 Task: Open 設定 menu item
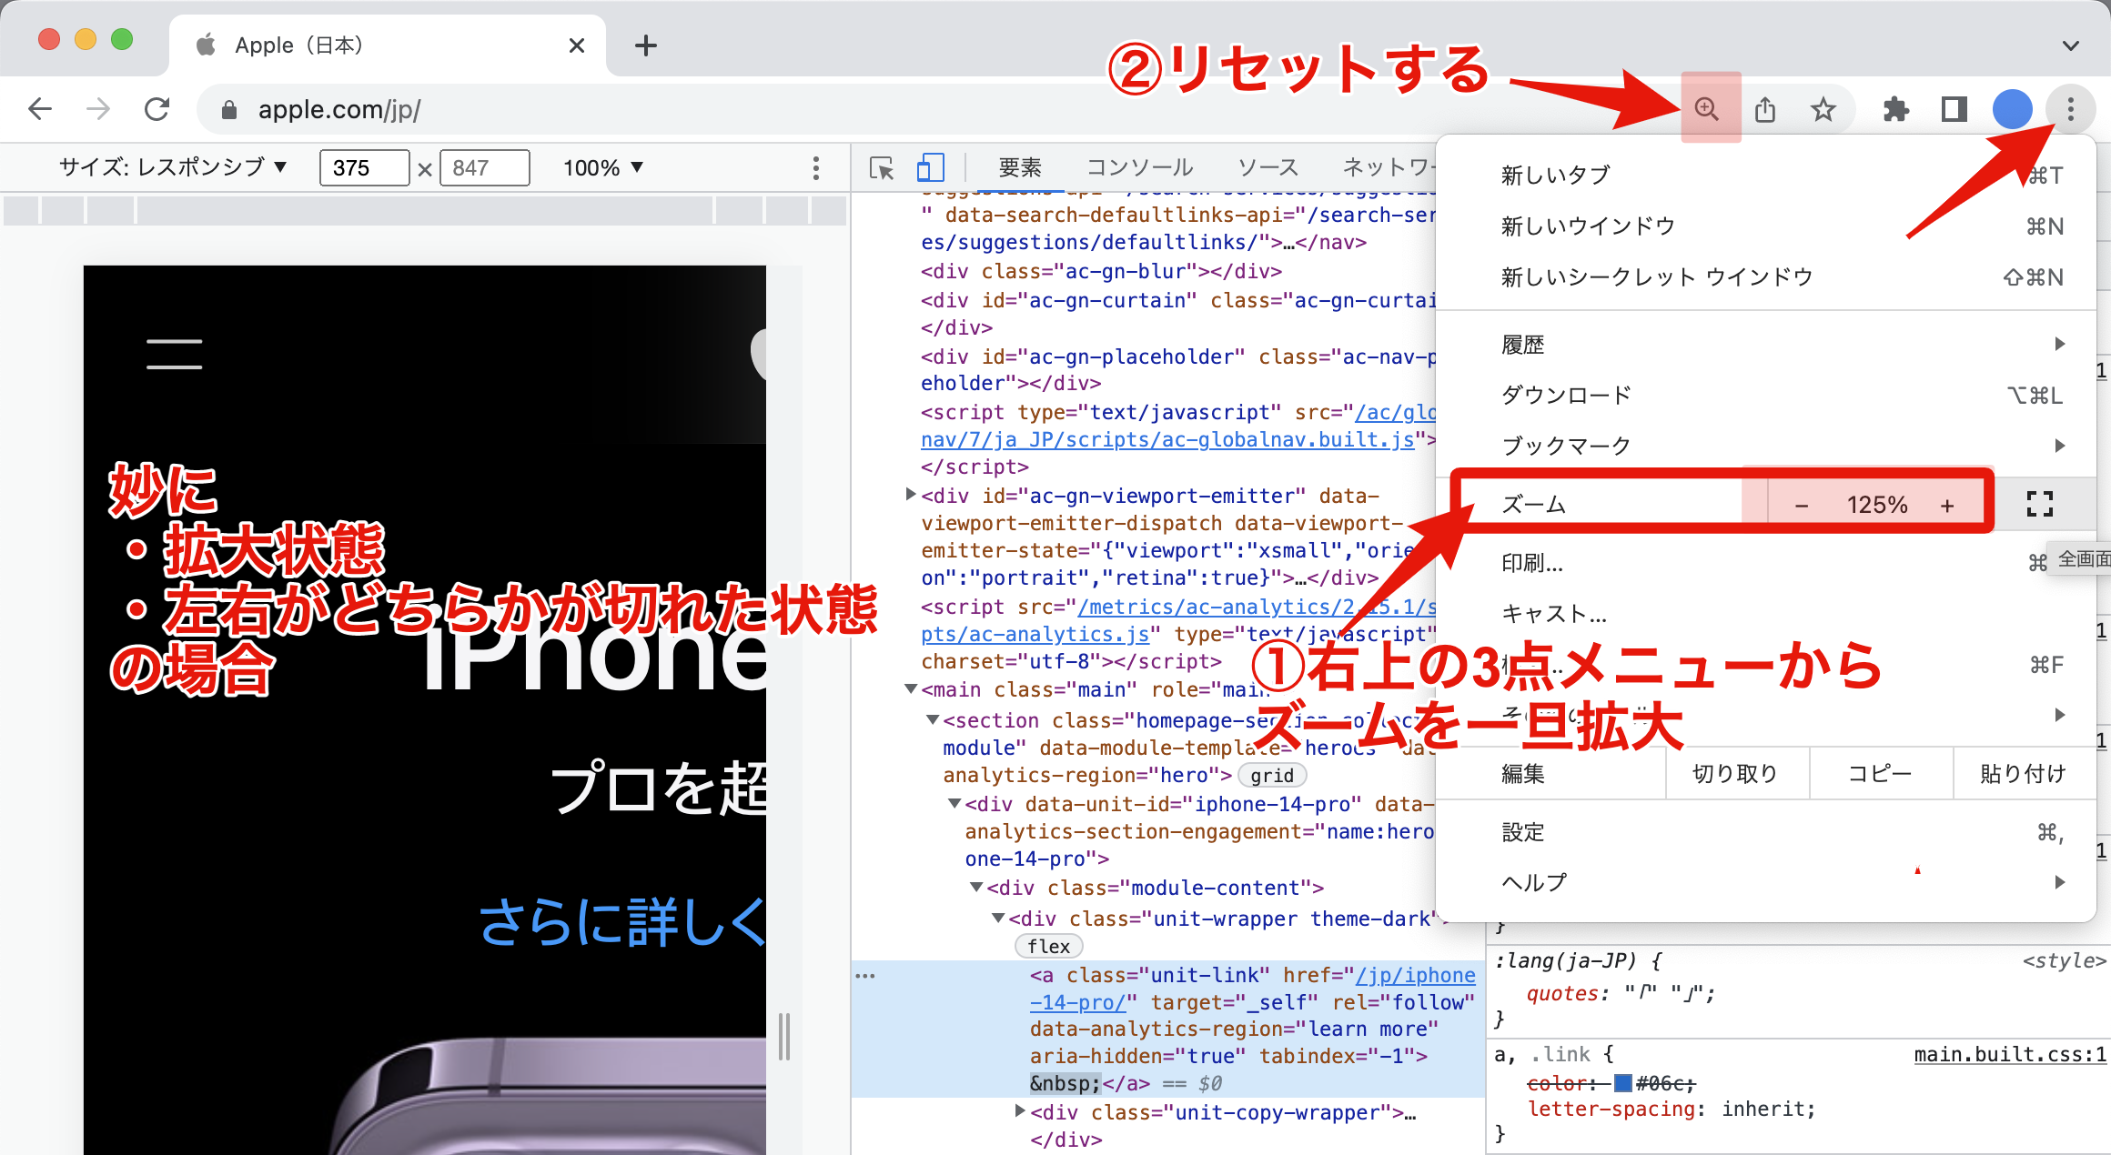point(1765,832)
